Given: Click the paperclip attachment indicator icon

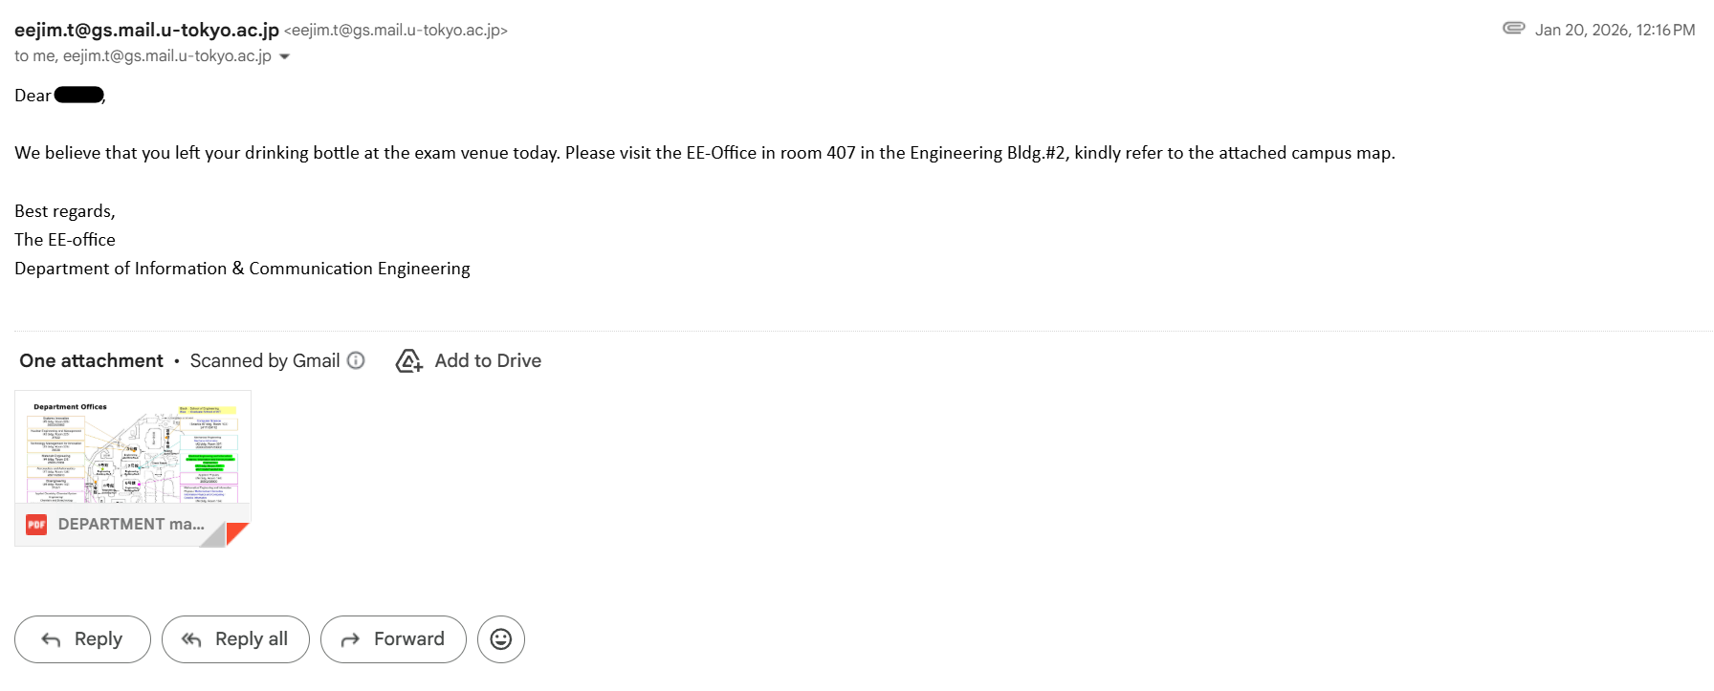Looking at the screenshot, I should 1513,29.
